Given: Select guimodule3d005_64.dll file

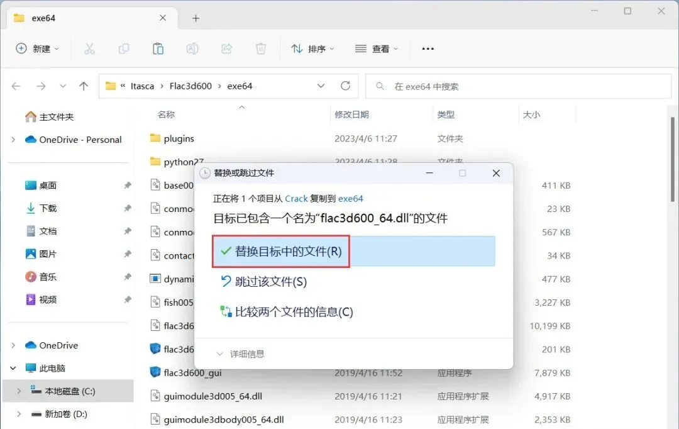Looking at the screenshot, I should point(206,396).
